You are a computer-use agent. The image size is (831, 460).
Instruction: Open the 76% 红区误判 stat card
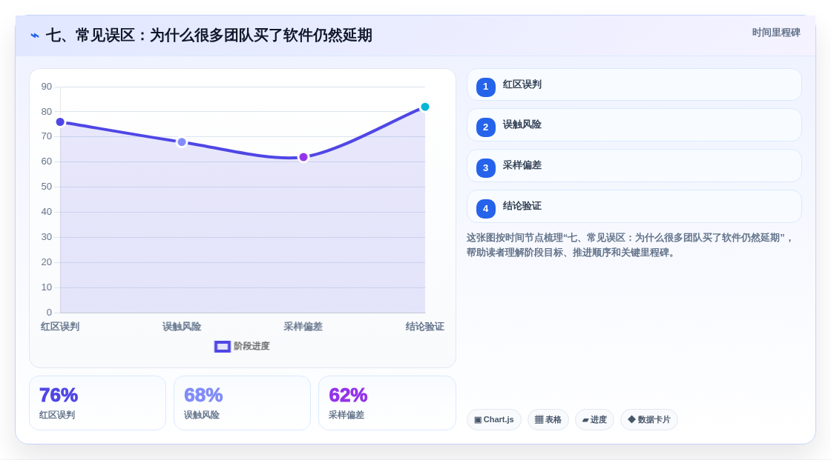click(x=97, y=404)
